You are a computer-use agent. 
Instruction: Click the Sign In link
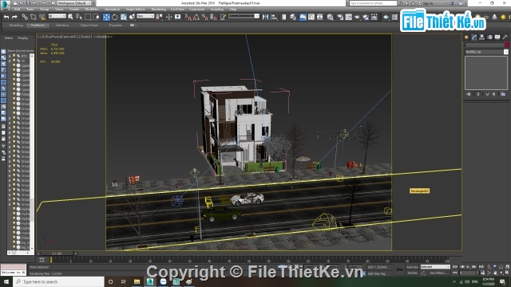428,3
